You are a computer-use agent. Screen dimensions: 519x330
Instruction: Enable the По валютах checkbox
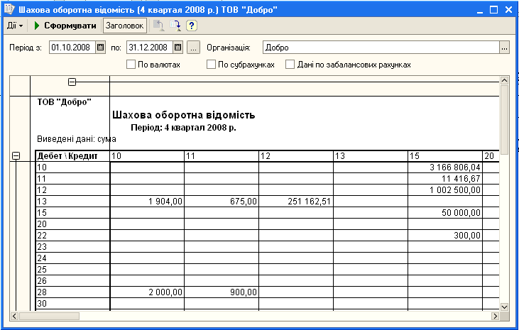[131, 64]
